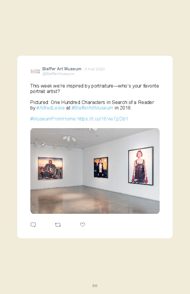Follow the #MuseumFromHome hashtag
The height and width of the screenshot is (294, 190).
click(53, 119)
